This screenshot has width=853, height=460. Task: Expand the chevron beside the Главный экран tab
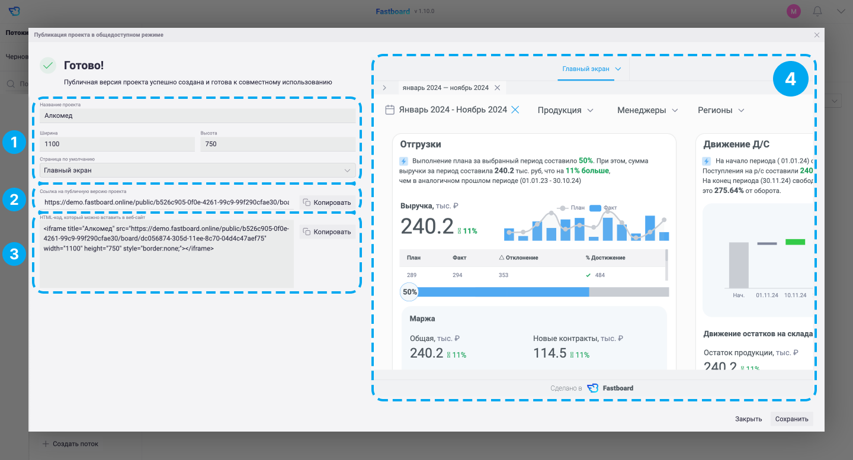(618, 69)
